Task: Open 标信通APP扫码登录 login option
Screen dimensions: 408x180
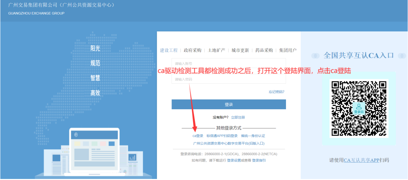Action: [x=222, y=136]
